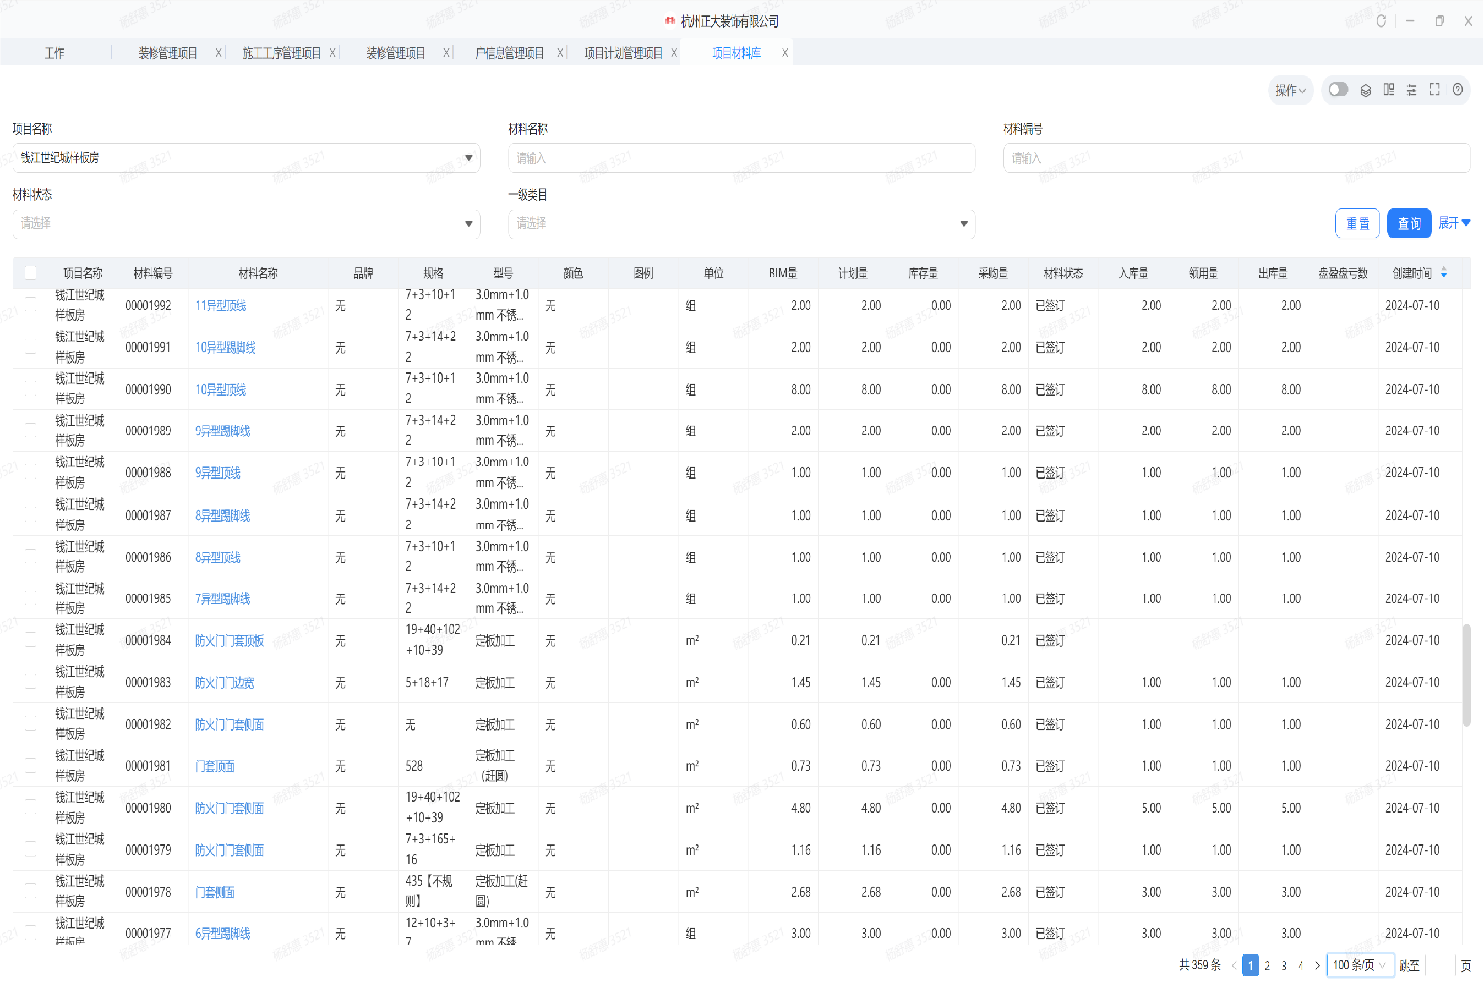Check the select-all header checkbox
This screenshot has width=1484, height=999.
[x=31, y=273]
